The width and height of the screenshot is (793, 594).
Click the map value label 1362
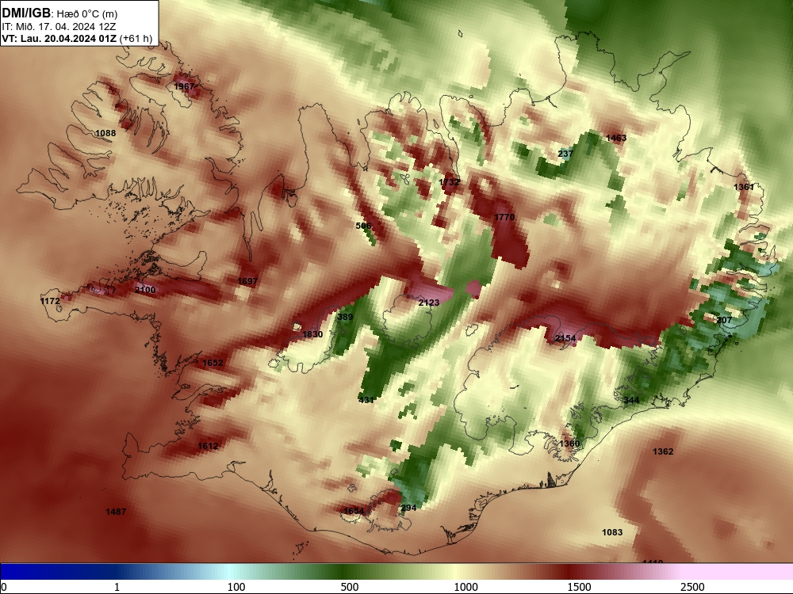[663, 451]
